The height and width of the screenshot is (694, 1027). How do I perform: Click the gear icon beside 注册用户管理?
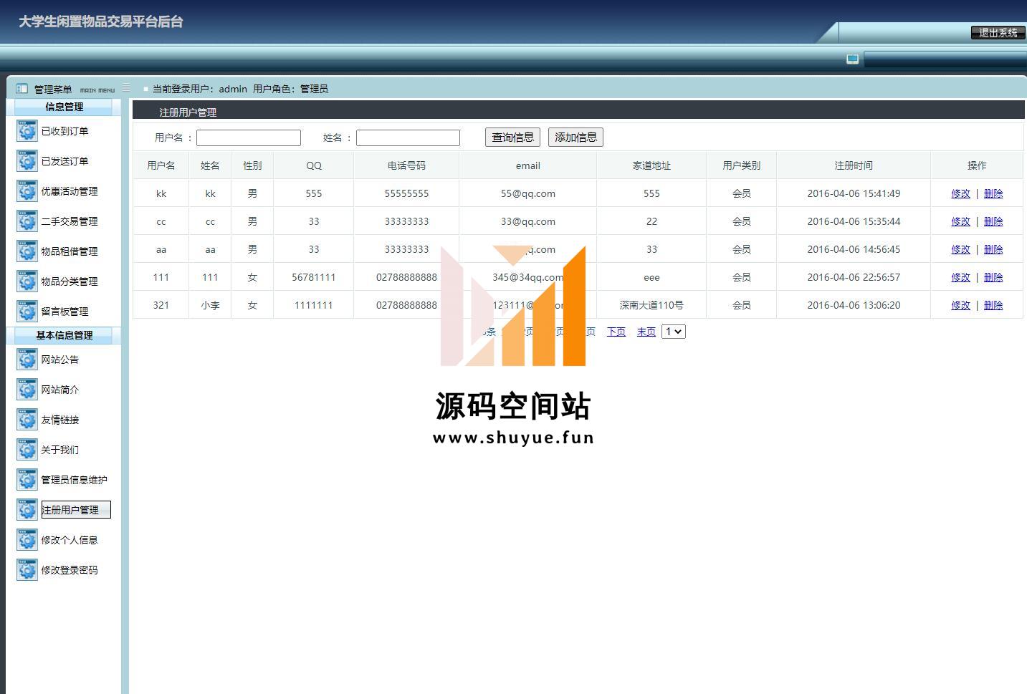pos(27,510)
